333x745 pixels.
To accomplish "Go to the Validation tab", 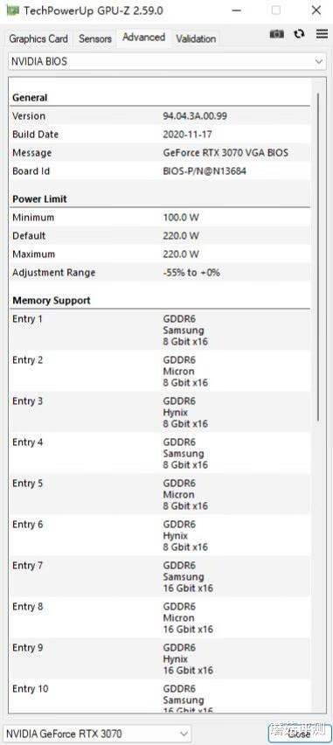I will (196, 39).
